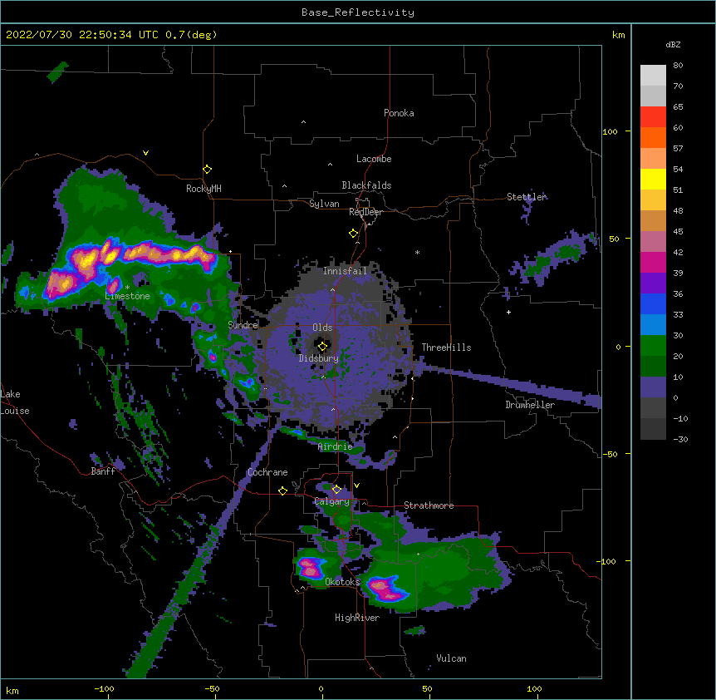Click the Calgary city label
Image resolution: width=716 pixels, height=700 pixels.
point(332,501)
